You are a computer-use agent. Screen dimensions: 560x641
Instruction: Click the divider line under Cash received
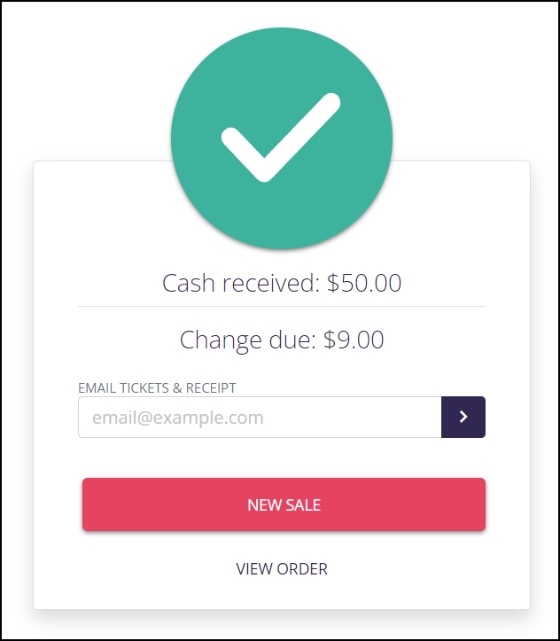click(x=282, y=306)
